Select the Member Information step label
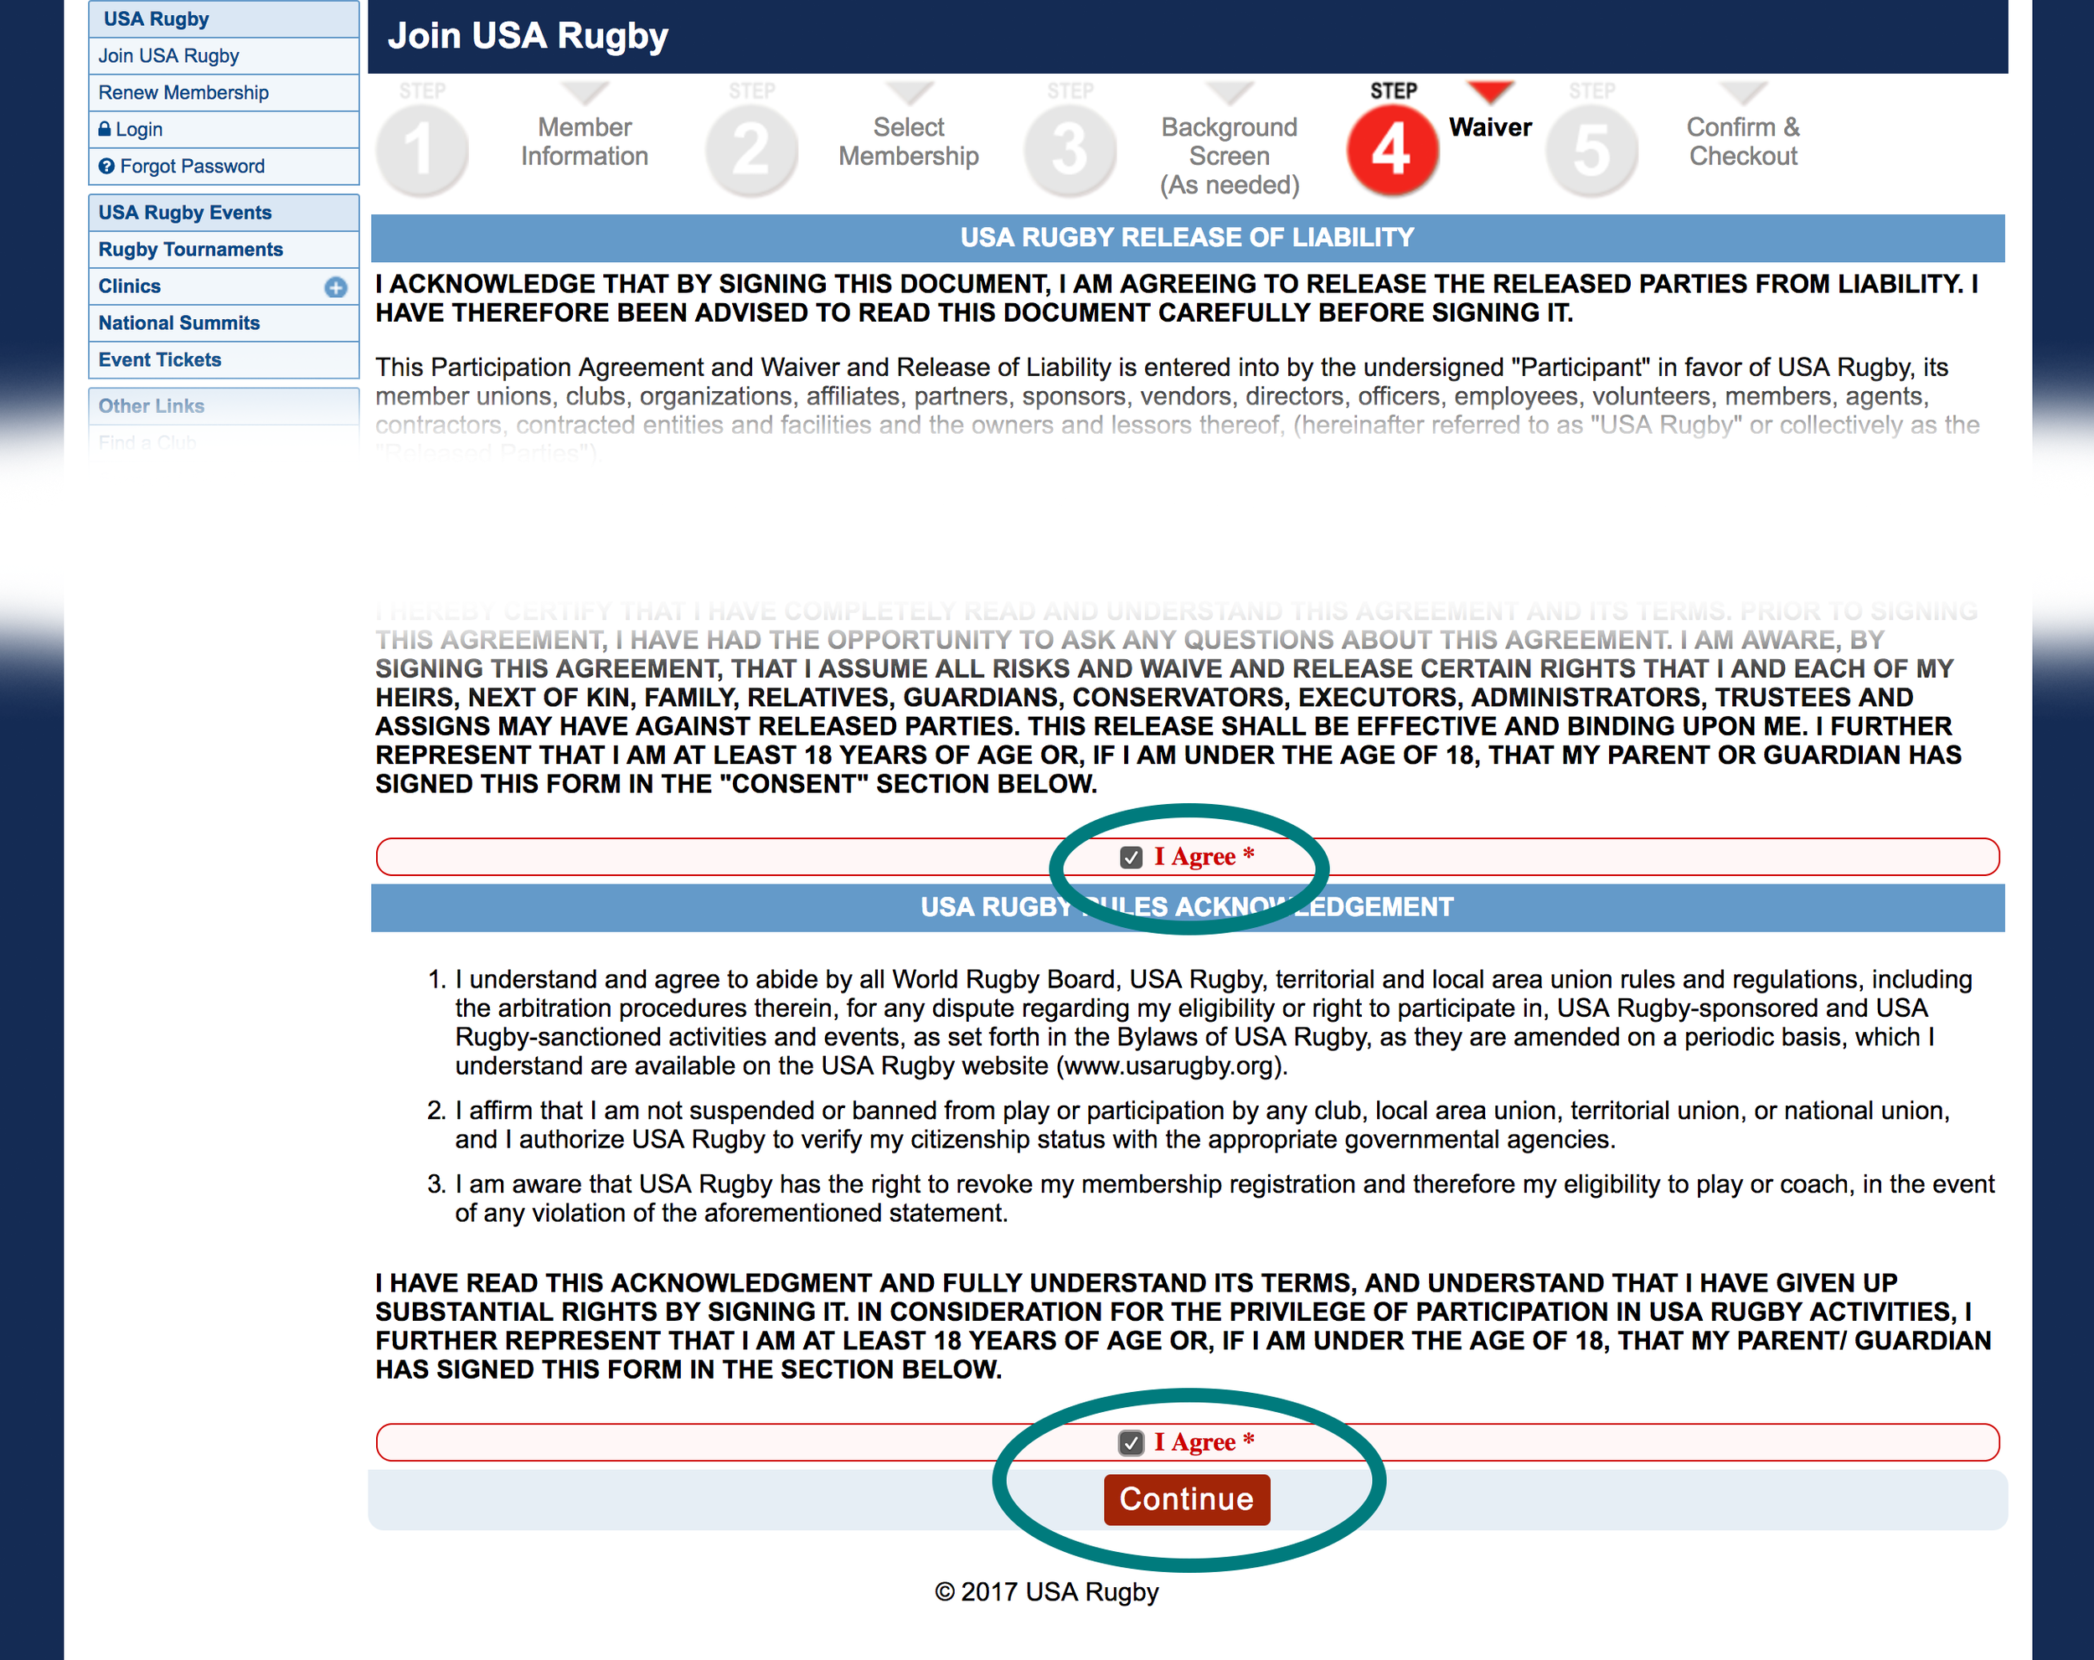The width and height of the screenshot is (2094, 1660). click(585, 142)
